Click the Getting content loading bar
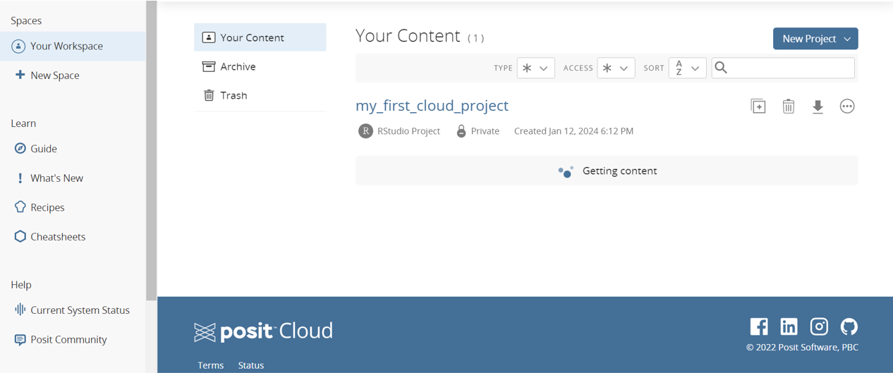Image resolution: width=893 pixels, height=373 pixels. click(607, 171)
